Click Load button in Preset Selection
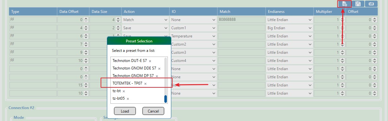This screenshot has height=121, width=388. tap(125, 111)
